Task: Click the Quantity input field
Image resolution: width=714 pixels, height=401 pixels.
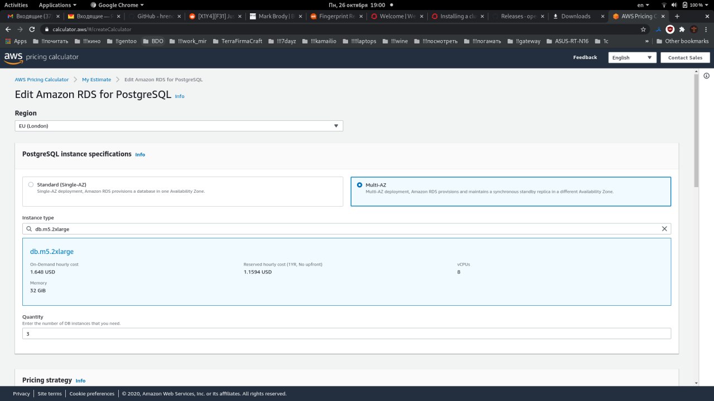Action: (x=346, y=334)
